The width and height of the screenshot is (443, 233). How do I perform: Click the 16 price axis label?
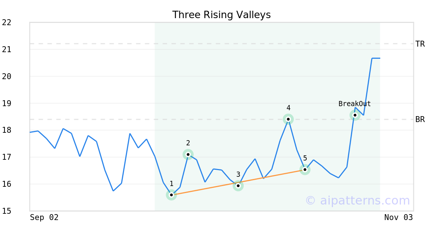[7, 184]
